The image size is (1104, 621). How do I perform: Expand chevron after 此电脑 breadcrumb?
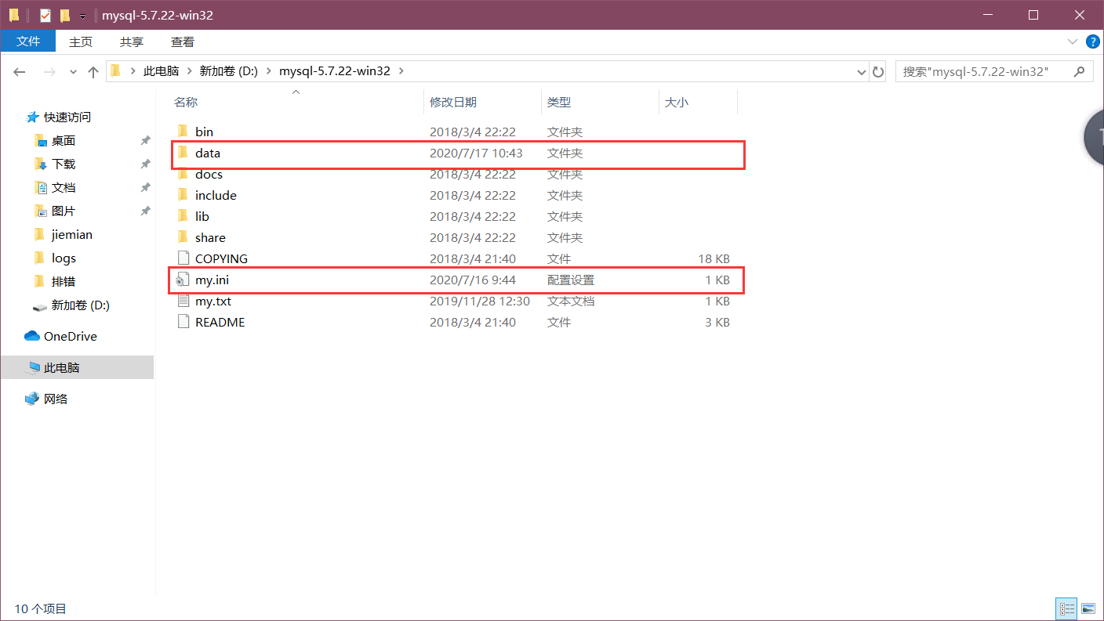[189, 71]
